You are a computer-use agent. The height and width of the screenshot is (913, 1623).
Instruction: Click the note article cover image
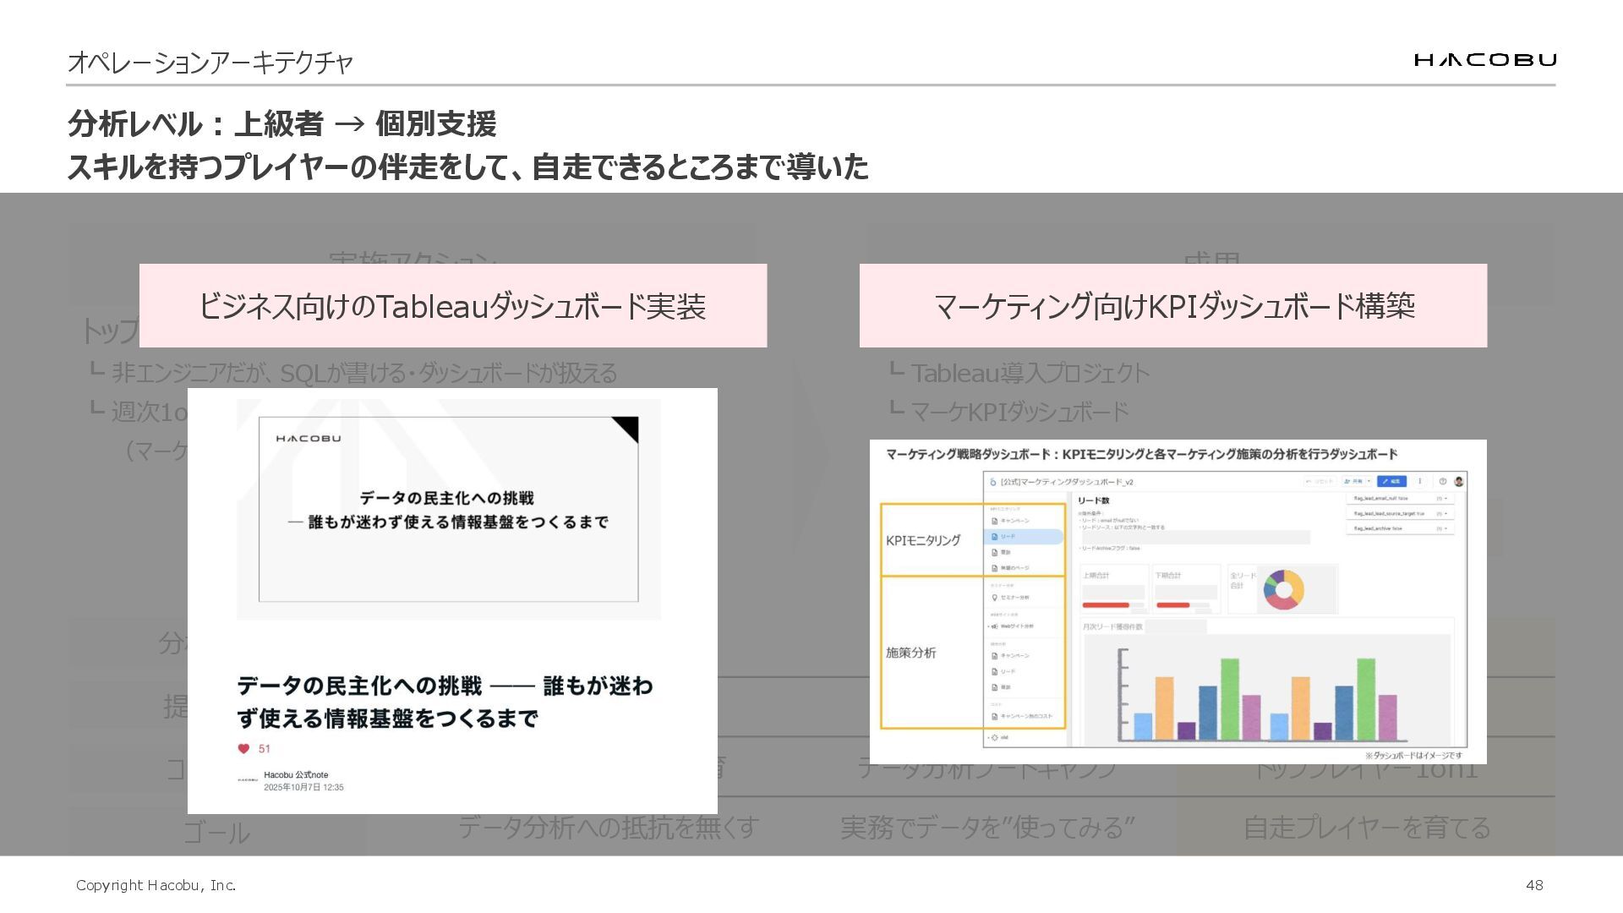point(448,509)
